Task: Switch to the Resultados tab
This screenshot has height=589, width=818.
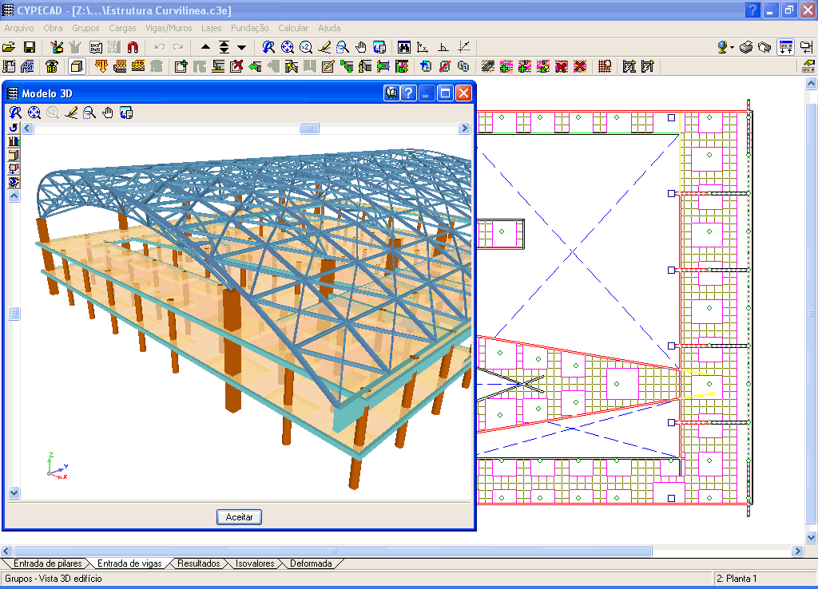Action: point(198,563)
